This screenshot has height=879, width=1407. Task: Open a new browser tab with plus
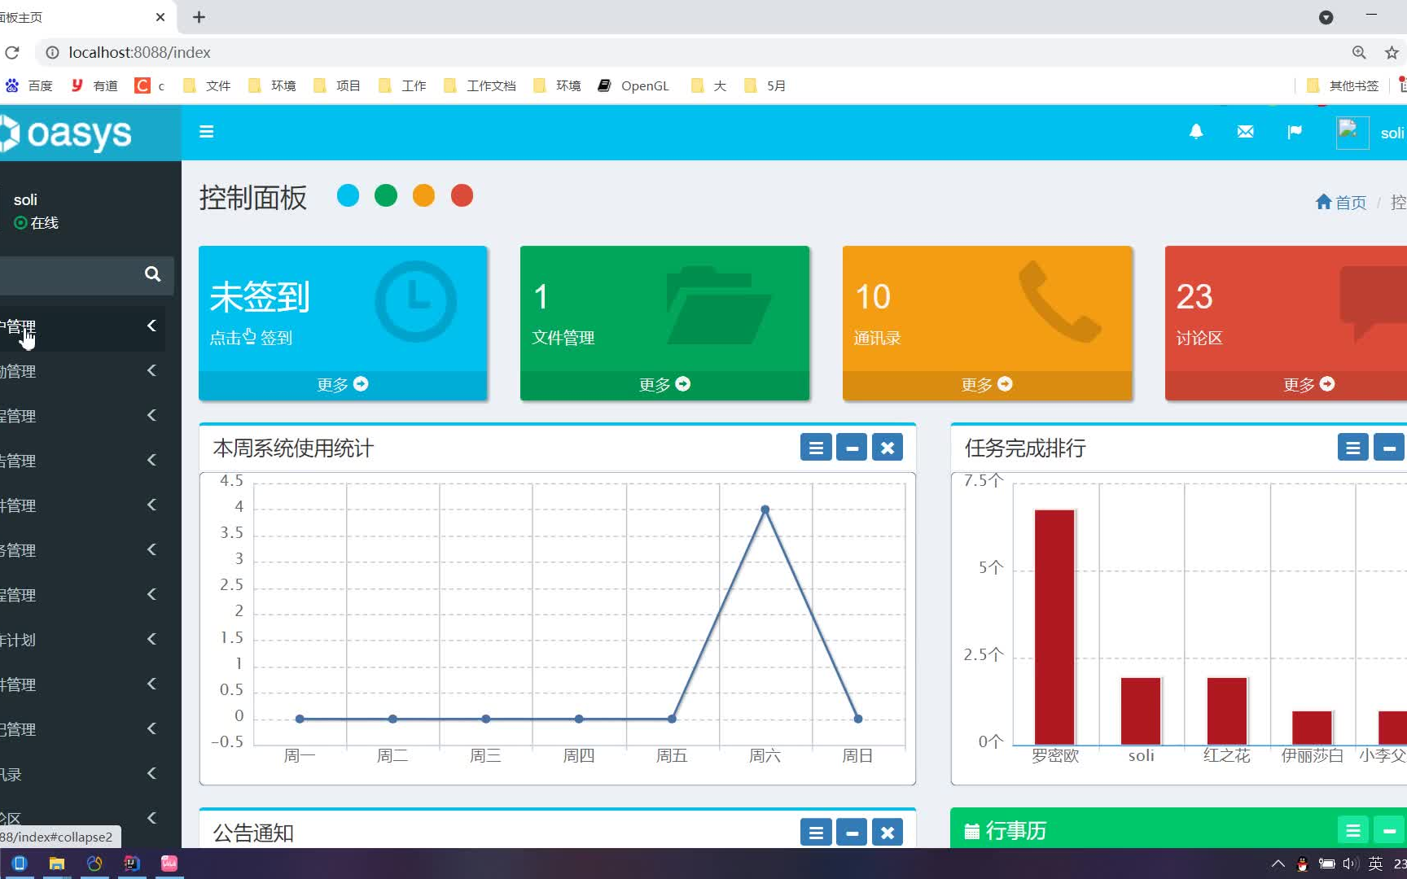(199, 17)
